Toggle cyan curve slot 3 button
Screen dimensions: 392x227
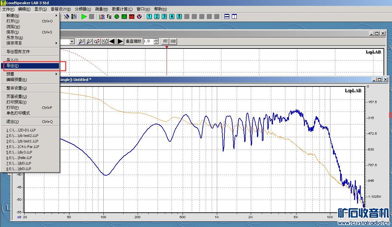(164, 16)
